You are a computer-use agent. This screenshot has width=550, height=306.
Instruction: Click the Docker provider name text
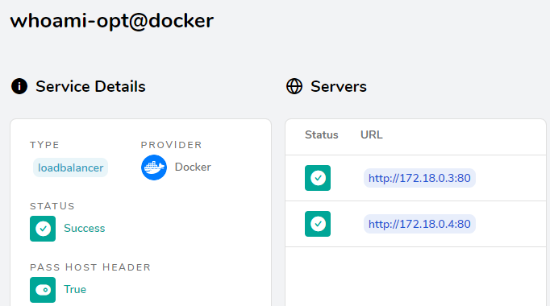pyautogui.click(x=193, y=167)
